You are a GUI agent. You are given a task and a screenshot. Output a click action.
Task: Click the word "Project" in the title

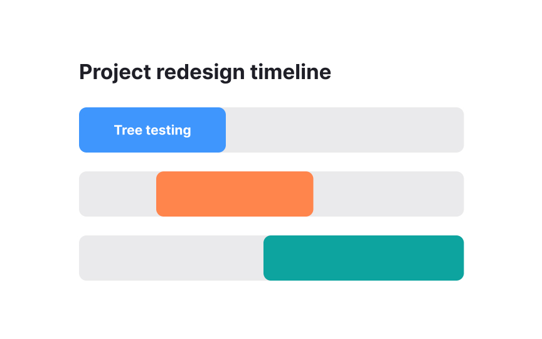coord(115,72)
